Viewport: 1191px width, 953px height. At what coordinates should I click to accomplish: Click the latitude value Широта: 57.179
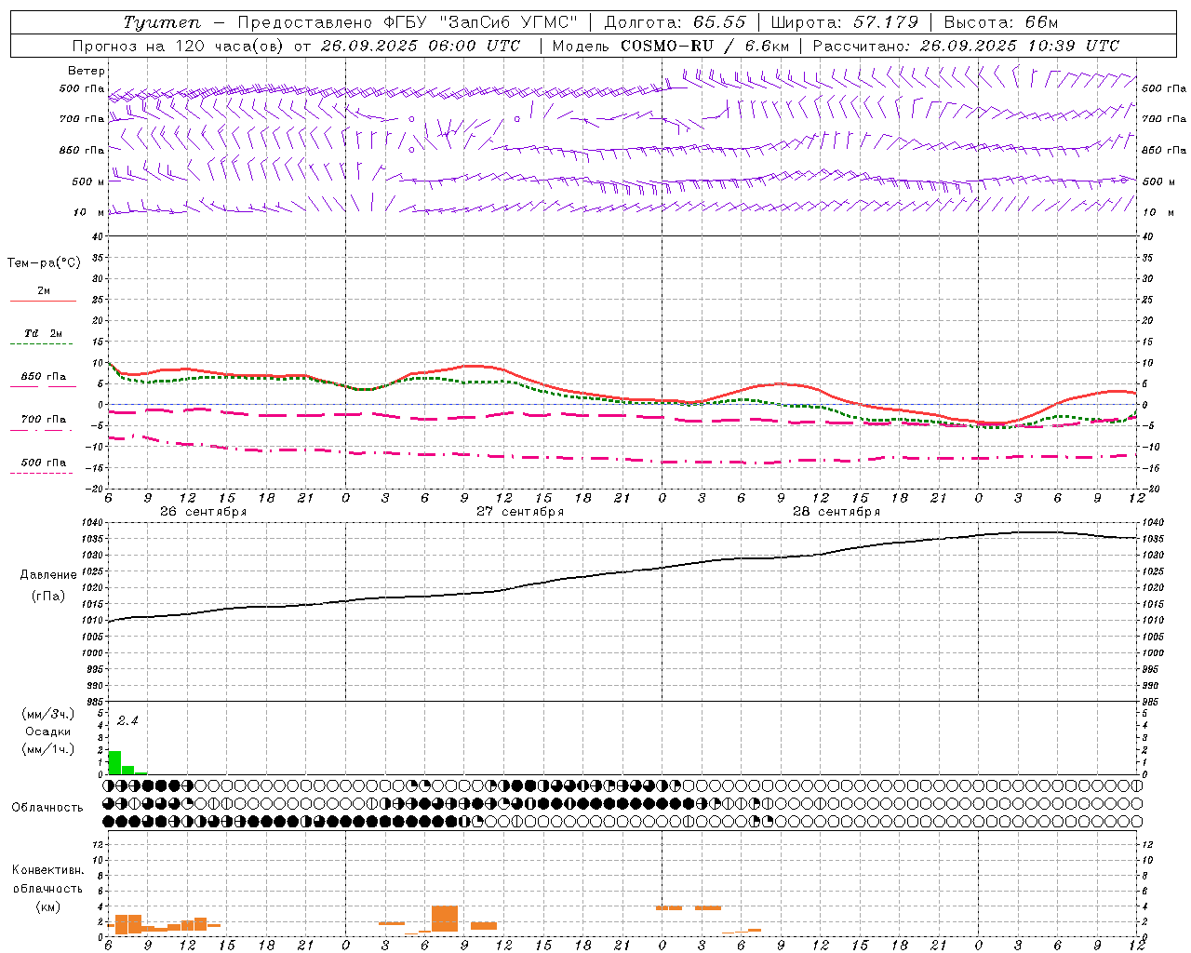coord(845,22)
